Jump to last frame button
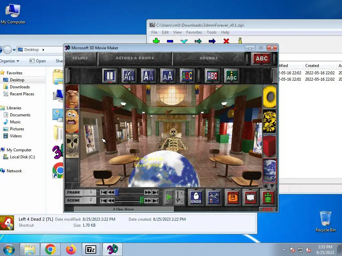Image resolution: width=342 pixels, height=256 pixels. coord(155,192)
